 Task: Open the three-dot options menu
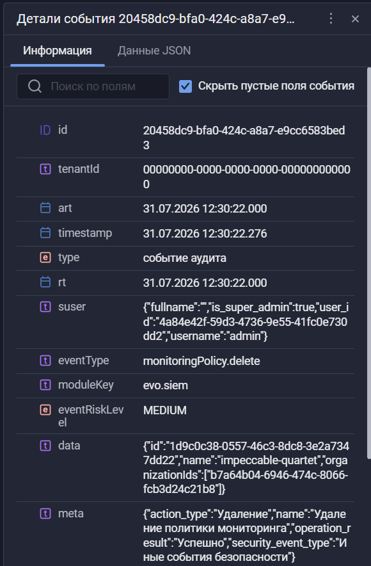(331, 19)
